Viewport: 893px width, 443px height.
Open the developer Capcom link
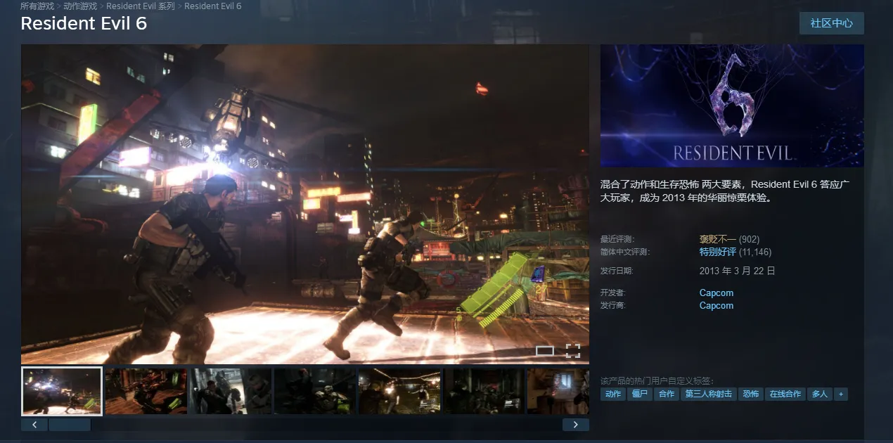[x=717, y=293]
